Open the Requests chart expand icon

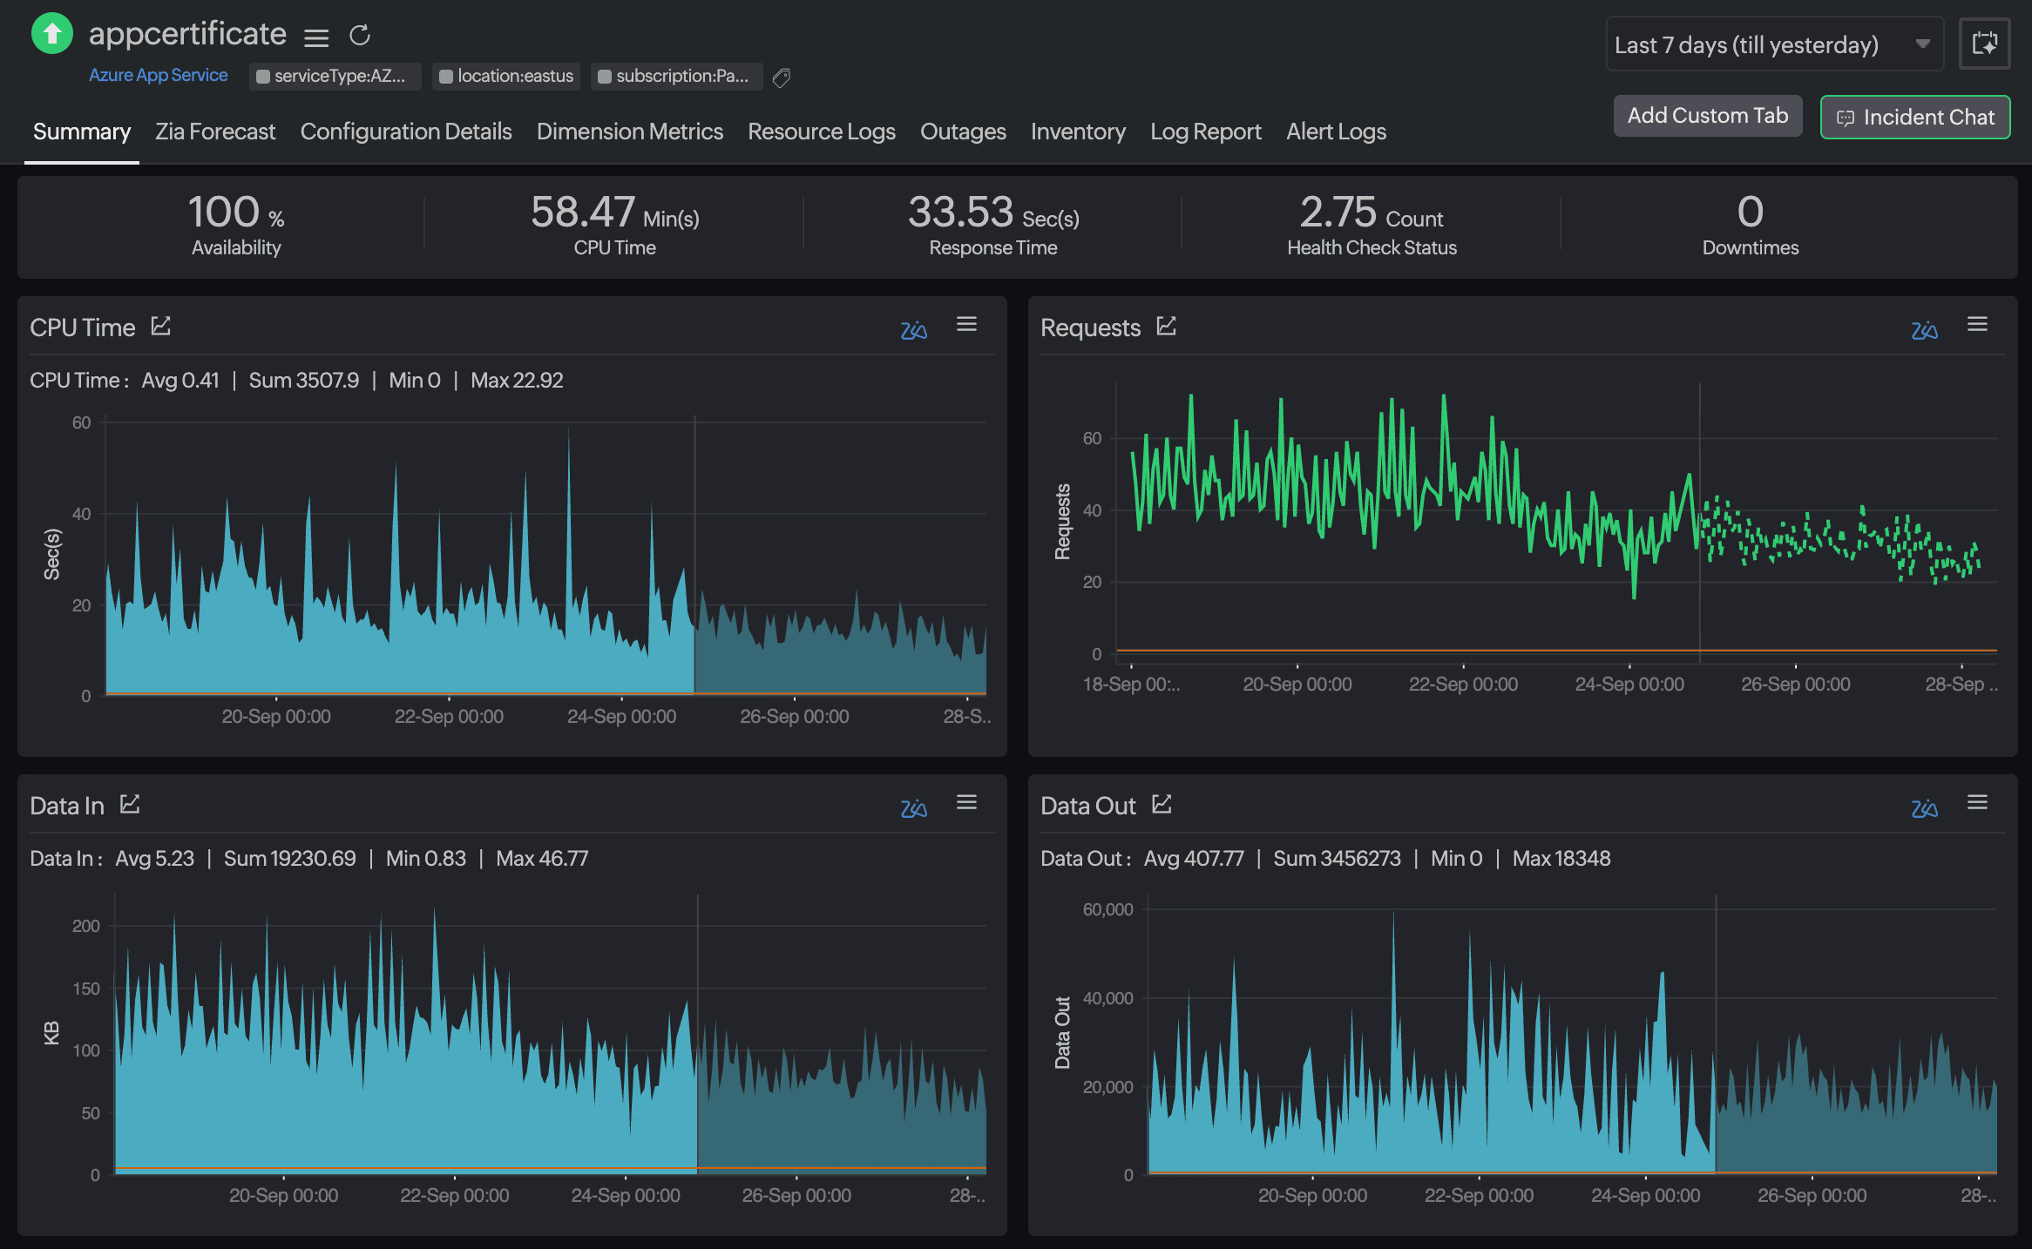click(x=1166, y=326)
